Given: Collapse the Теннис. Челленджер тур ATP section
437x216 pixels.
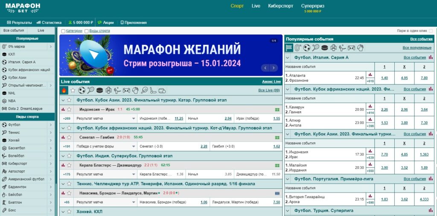Looking at the screenshot, I should click(x=63, y=184).
